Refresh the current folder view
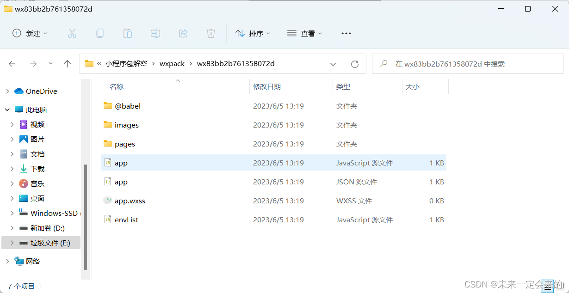 355,63
